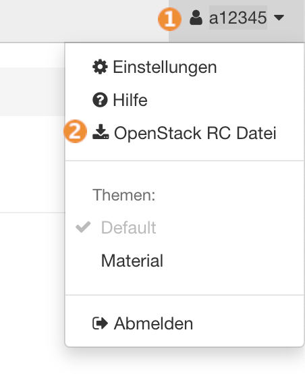Click the checkmark next to Default theme
Viewport: 305px width, 374px height.
[83, 227]
